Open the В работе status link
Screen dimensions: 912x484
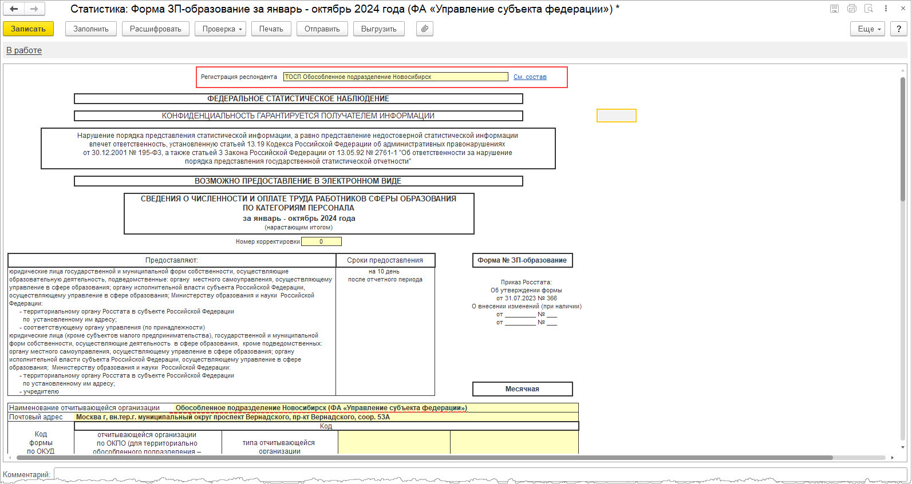pos(24,50)
